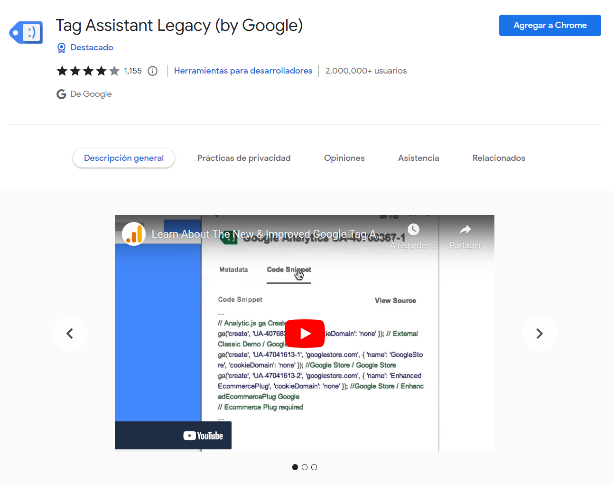
Task: Select second carousel pagination dot
Action: click(x=305, y=467)
